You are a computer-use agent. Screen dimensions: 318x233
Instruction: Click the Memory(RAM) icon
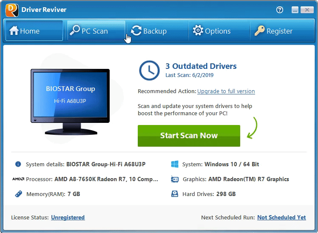(x=18, y=194)
